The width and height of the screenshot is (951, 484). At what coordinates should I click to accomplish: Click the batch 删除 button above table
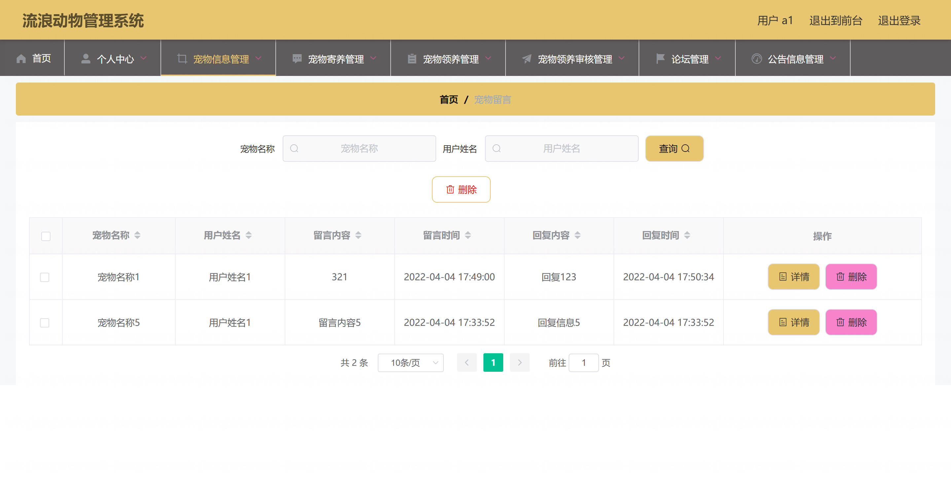pos(461,190)
